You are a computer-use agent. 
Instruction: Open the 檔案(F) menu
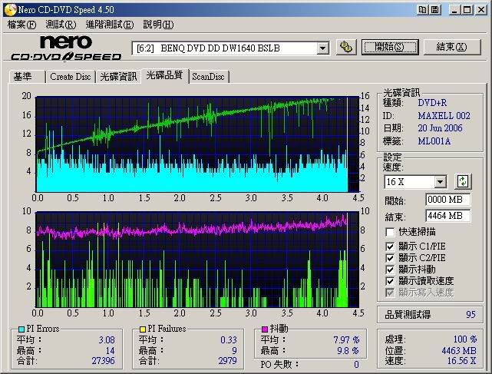[21, 25]
